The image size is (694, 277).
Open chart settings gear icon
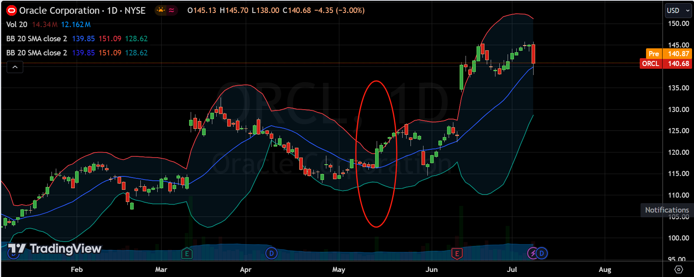pos(679,270)
